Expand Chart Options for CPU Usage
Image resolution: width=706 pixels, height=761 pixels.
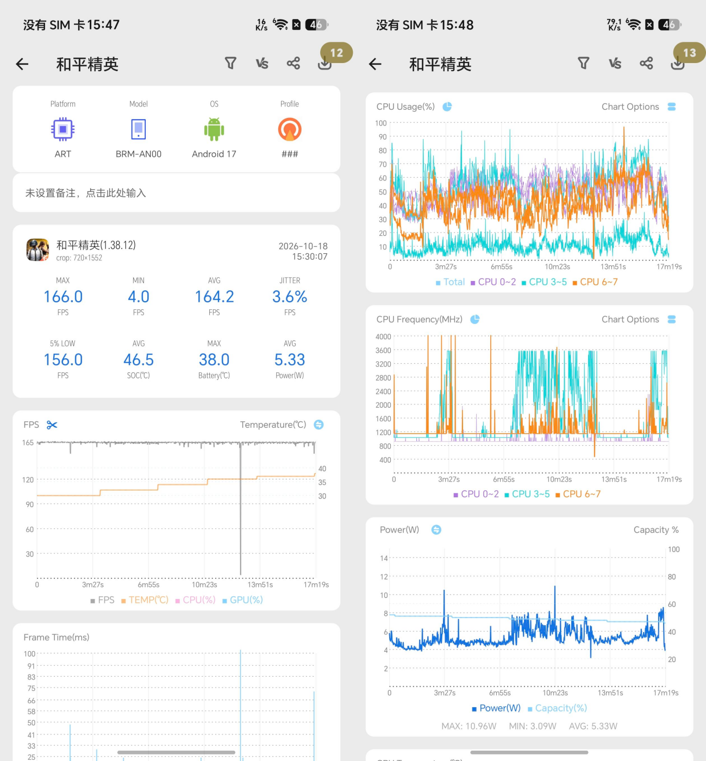[639, 107]
